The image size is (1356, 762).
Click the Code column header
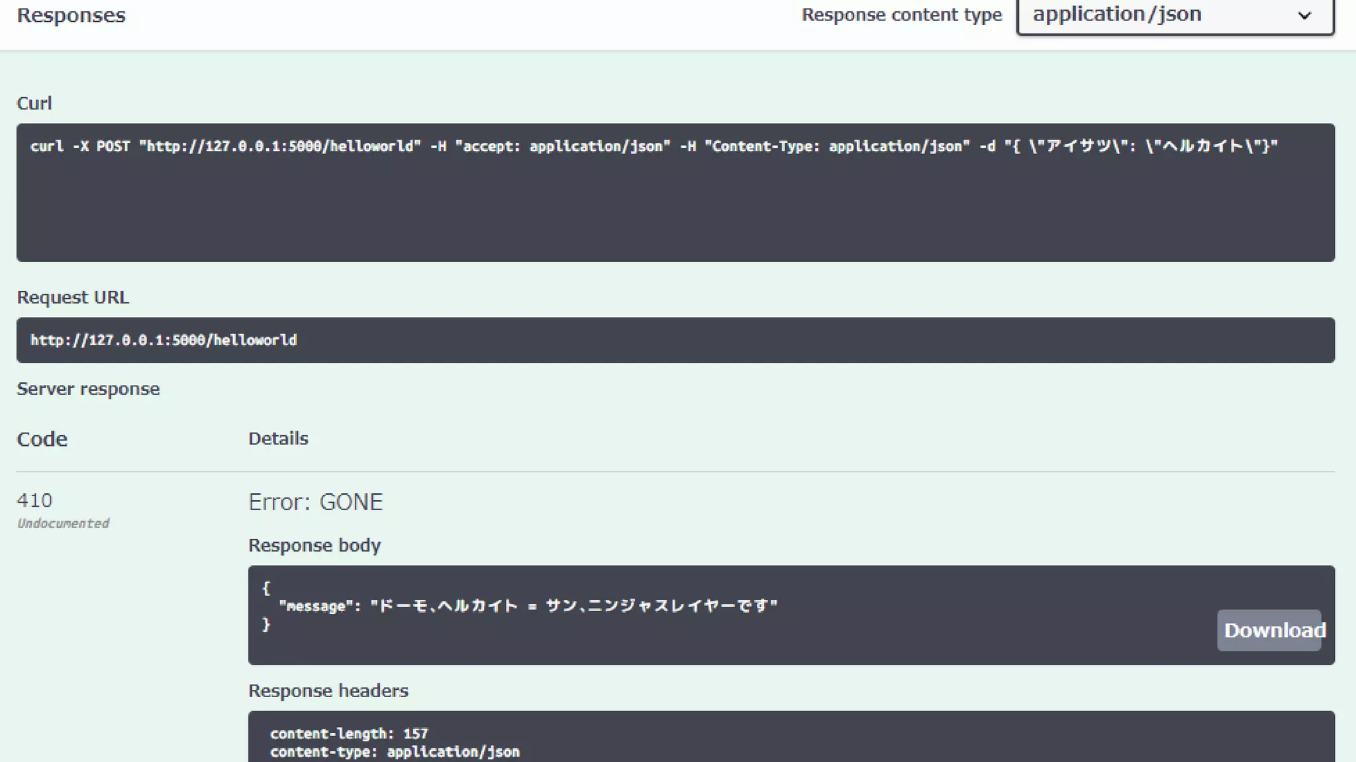click(x=42, y=439)
